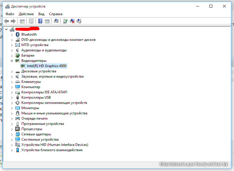Scan for hardware changes toolbar icon
This screenshot has height=171, width=234.
pos(56,21)
